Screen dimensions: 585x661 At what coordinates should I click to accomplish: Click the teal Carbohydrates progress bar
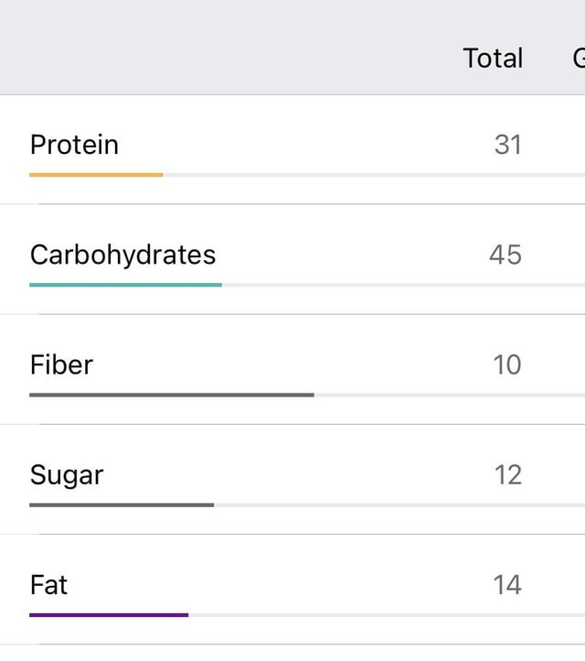(x=125, y=285)
